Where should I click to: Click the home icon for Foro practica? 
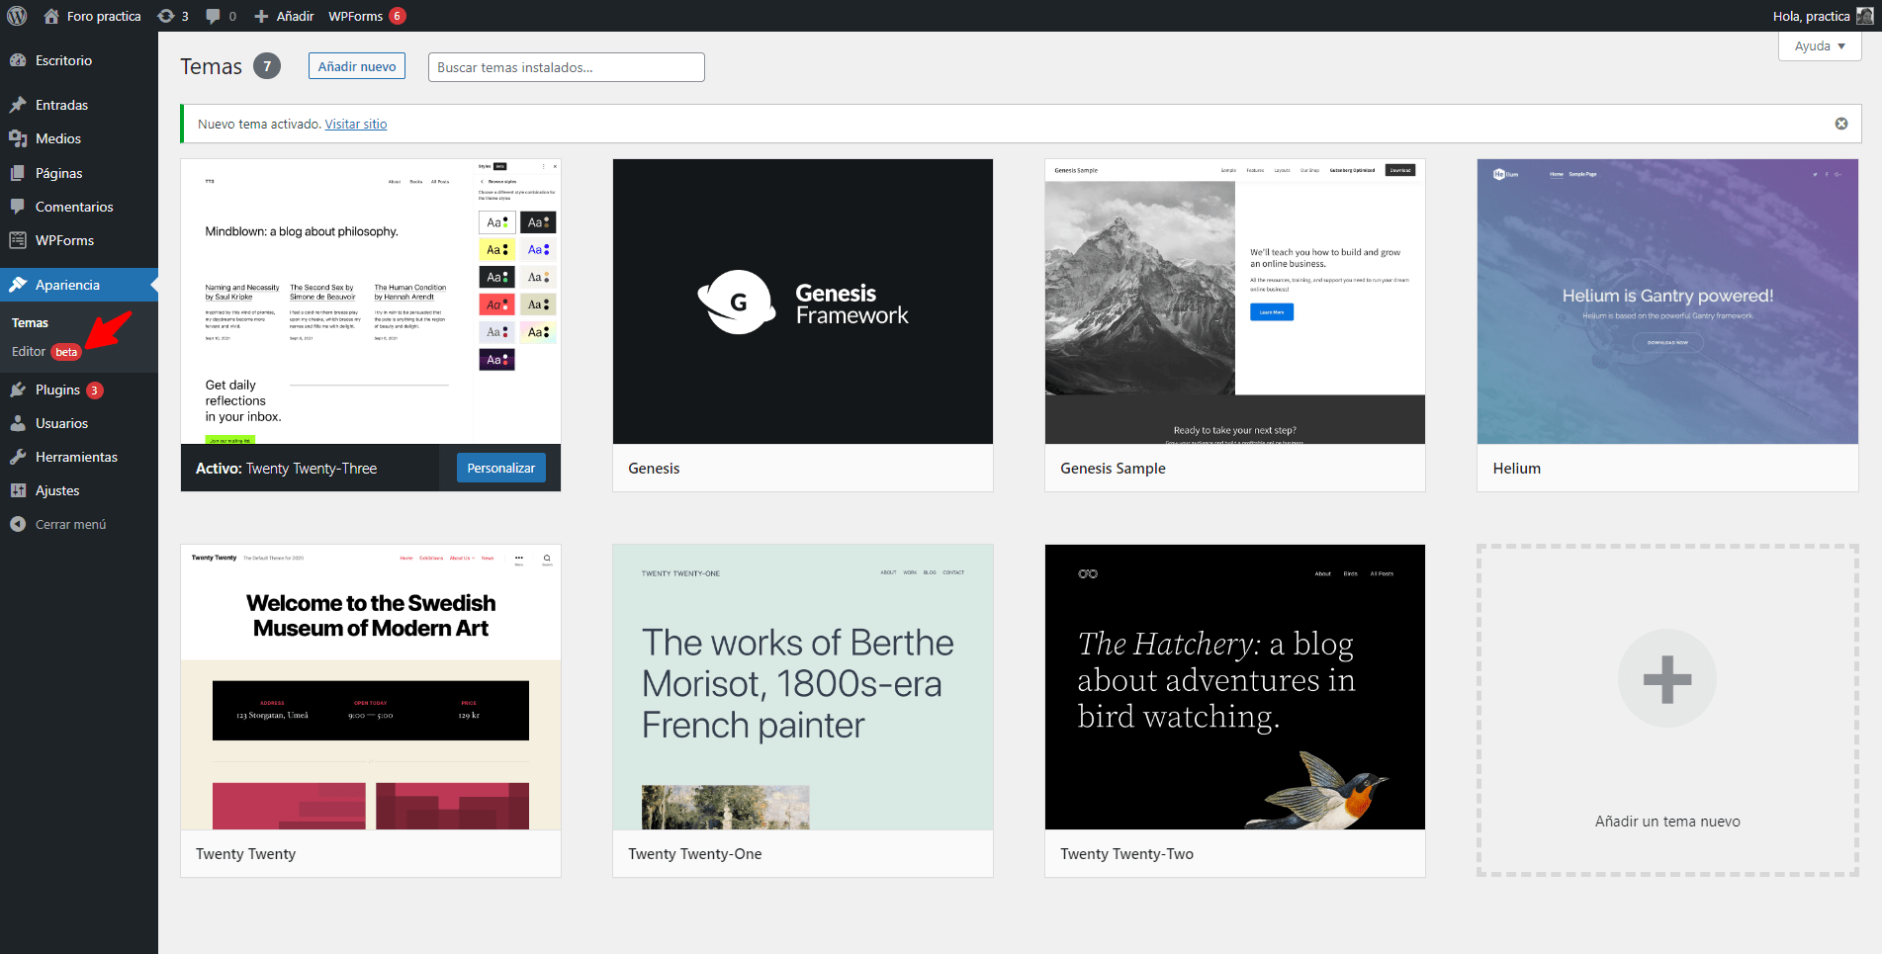point(51,16)
